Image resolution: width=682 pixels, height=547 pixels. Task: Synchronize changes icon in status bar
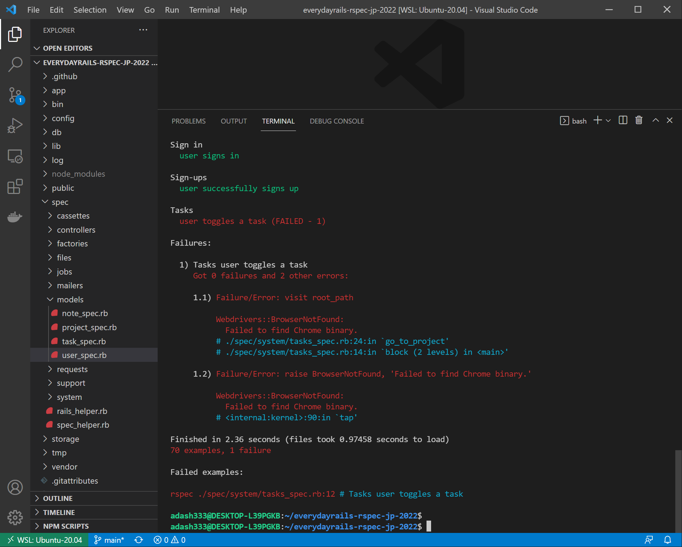(x=139, y=540)
